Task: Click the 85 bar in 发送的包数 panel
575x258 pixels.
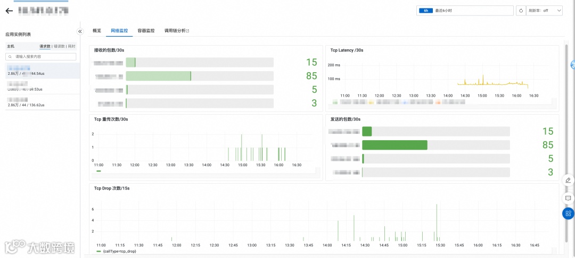Action: coord(395,145)
